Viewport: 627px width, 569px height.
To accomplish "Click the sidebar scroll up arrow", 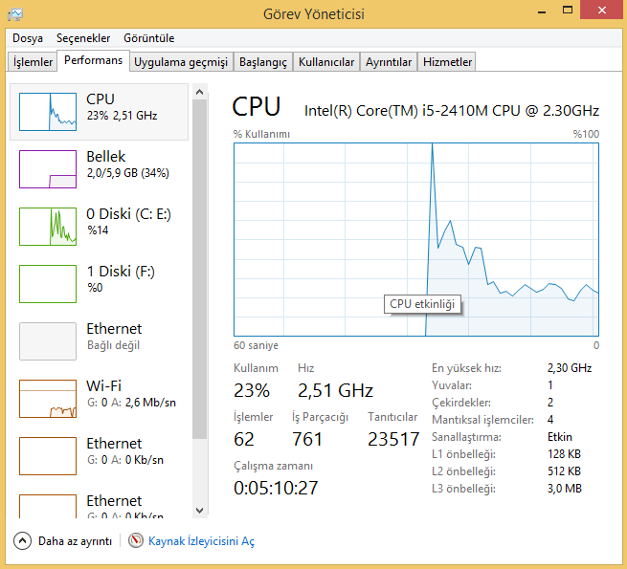I will (199, 93).
